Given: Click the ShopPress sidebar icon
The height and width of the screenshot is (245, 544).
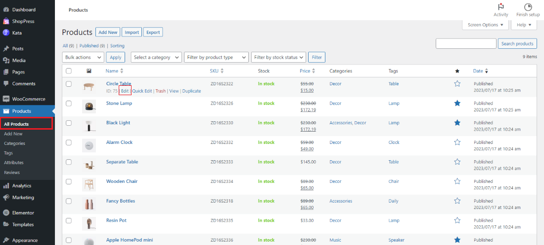Looking at the screenshot, I should pyautogui.click(x=6, y=21).
